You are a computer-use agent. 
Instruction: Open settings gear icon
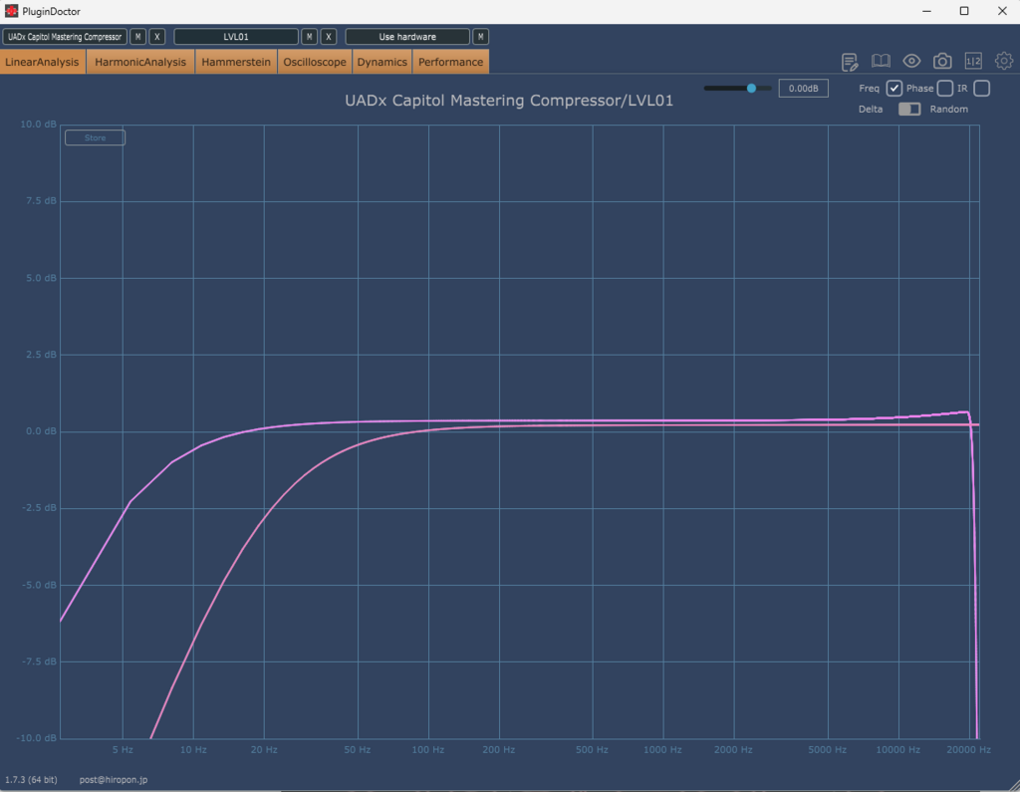(x=1004, y=61)
